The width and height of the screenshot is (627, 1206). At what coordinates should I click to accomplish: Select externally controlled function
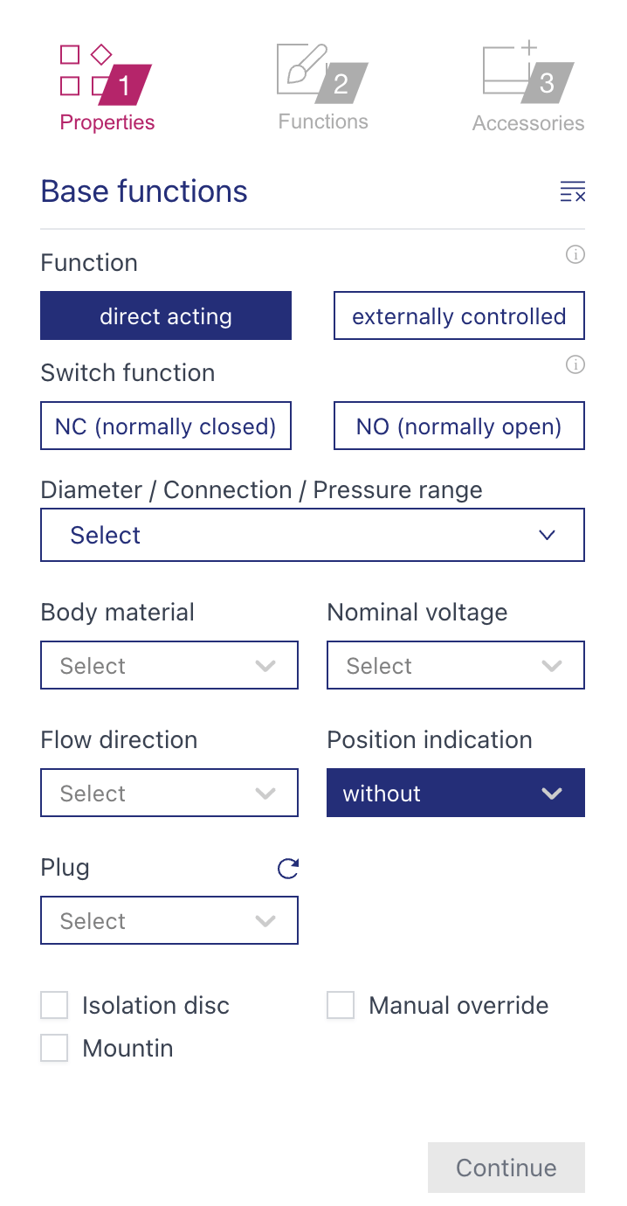point(458,315)
